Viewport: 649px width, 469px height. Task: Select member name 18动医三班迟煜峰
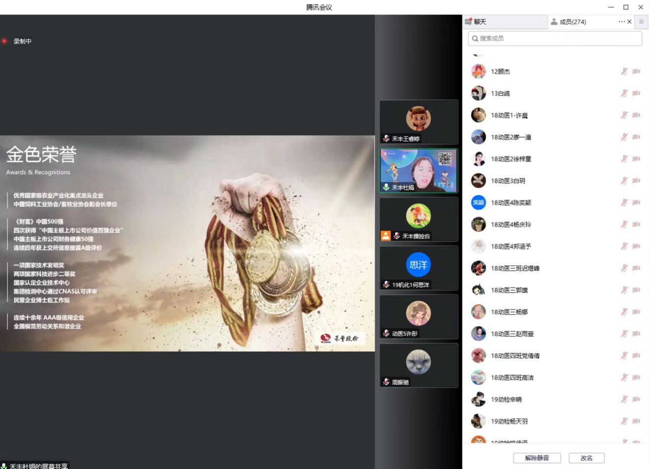(x=515, y=268)
